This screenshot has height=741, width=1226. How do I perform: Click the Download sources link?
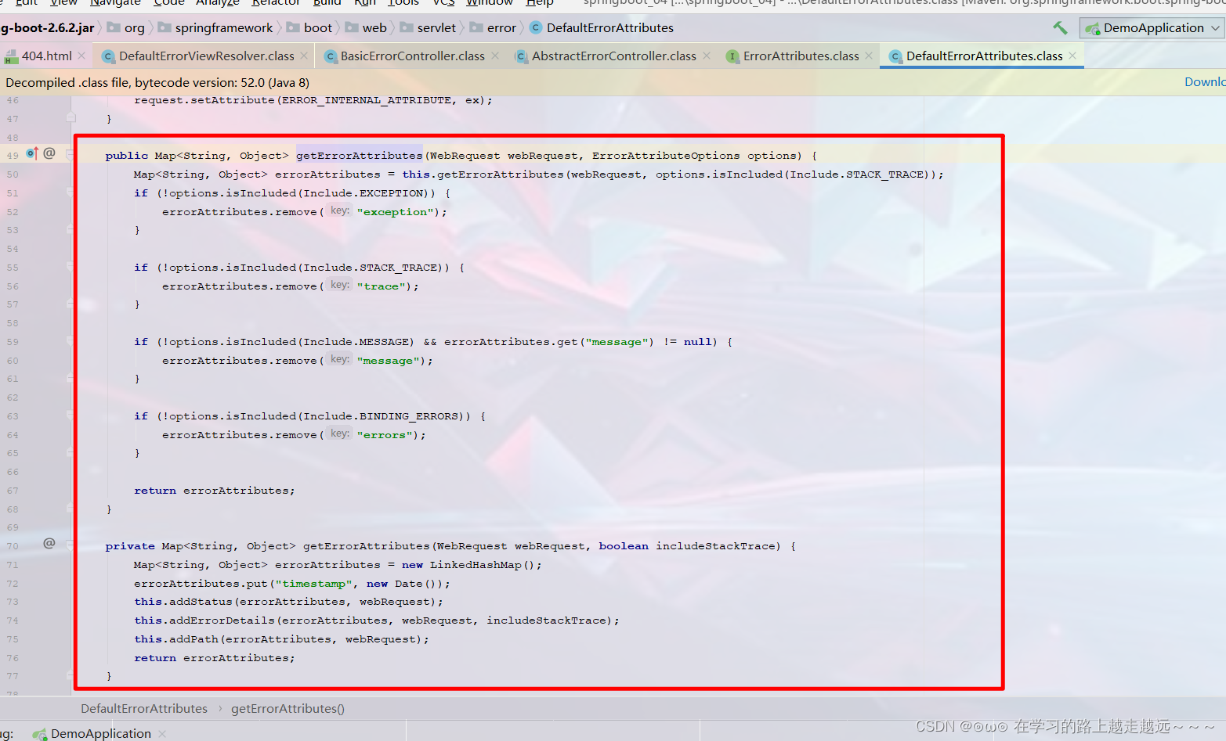1205,82
